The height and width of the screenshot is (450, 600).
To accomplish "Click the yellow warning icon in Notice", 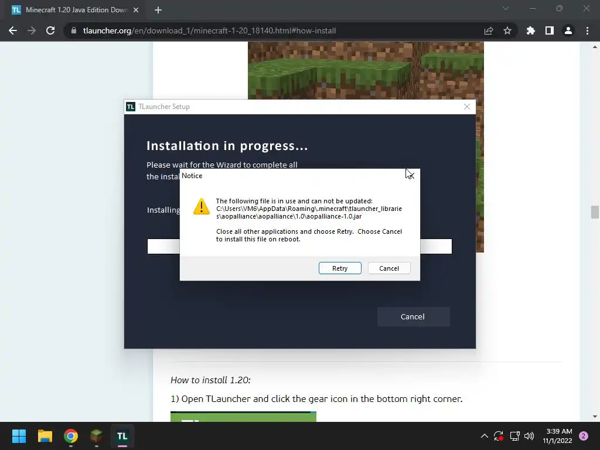I will (202, 207).
